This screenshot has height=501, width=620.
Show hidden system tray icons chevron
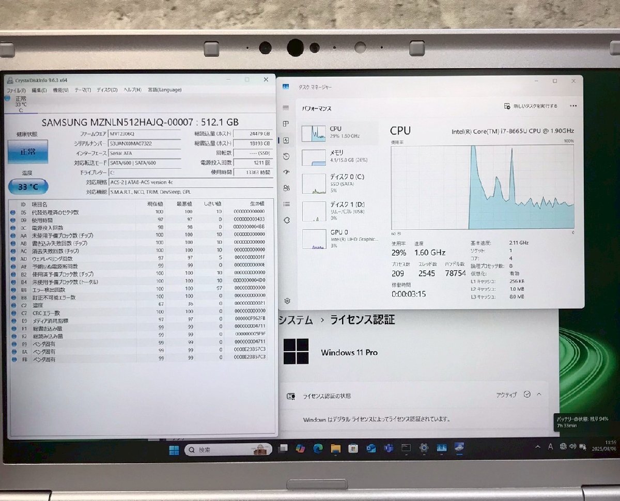(538, 447)
